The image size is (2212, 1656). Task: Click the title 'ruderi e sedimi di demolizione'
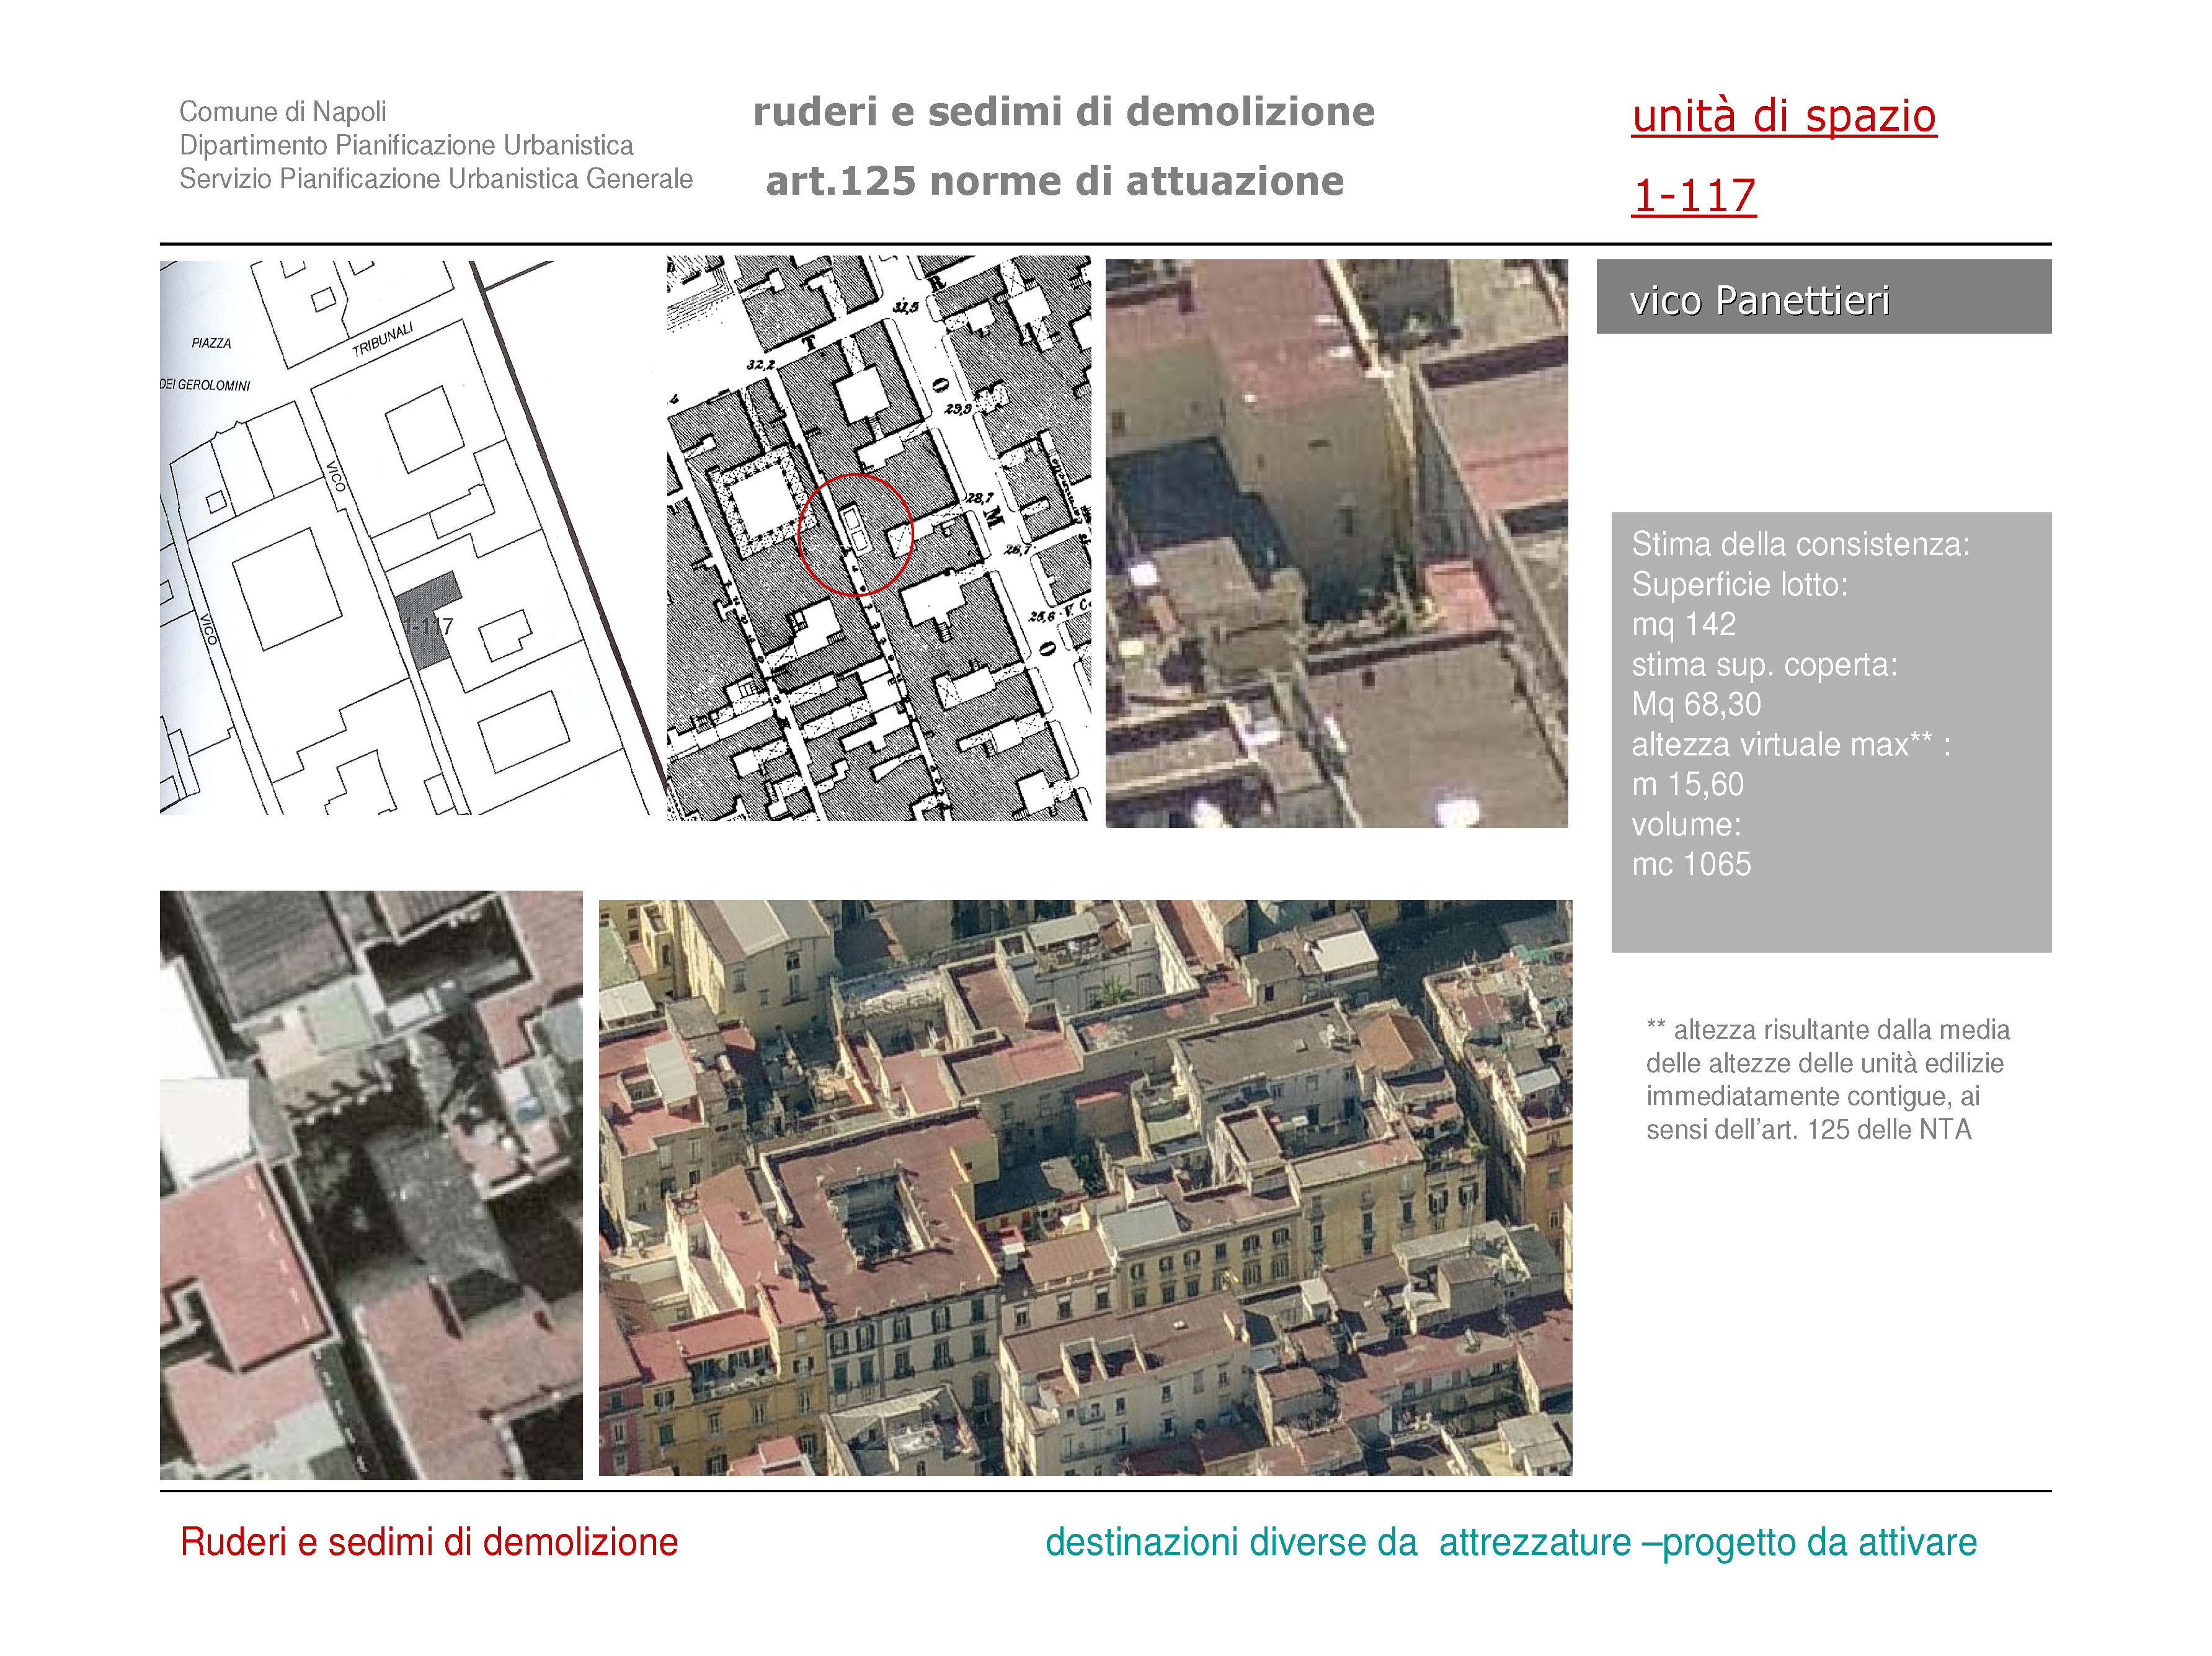1063,112
